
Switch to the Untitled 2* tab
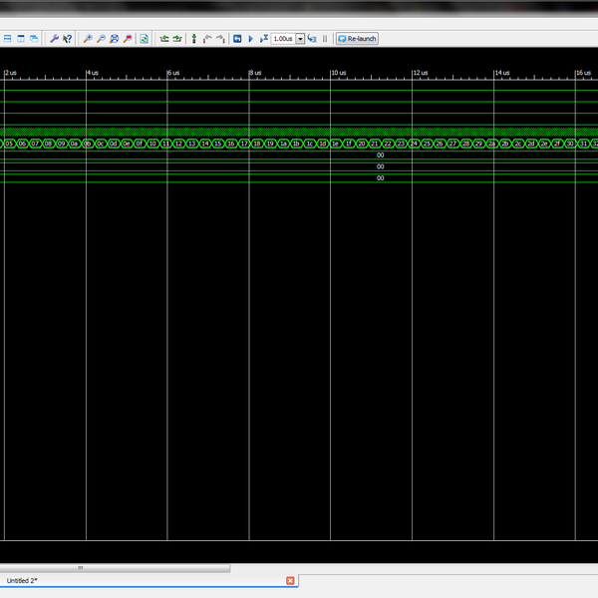point(22,580)
